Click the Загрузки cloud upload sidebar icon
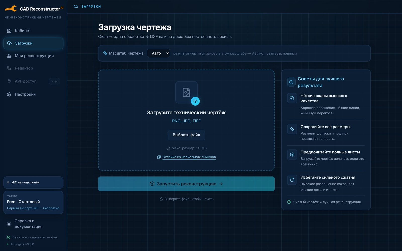 [9, 43]
